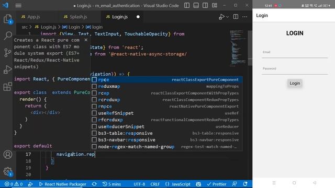This screenshot has height=188, width=335.
Task: Click the React Native Packager status item
Action: [x=63, y=184]
